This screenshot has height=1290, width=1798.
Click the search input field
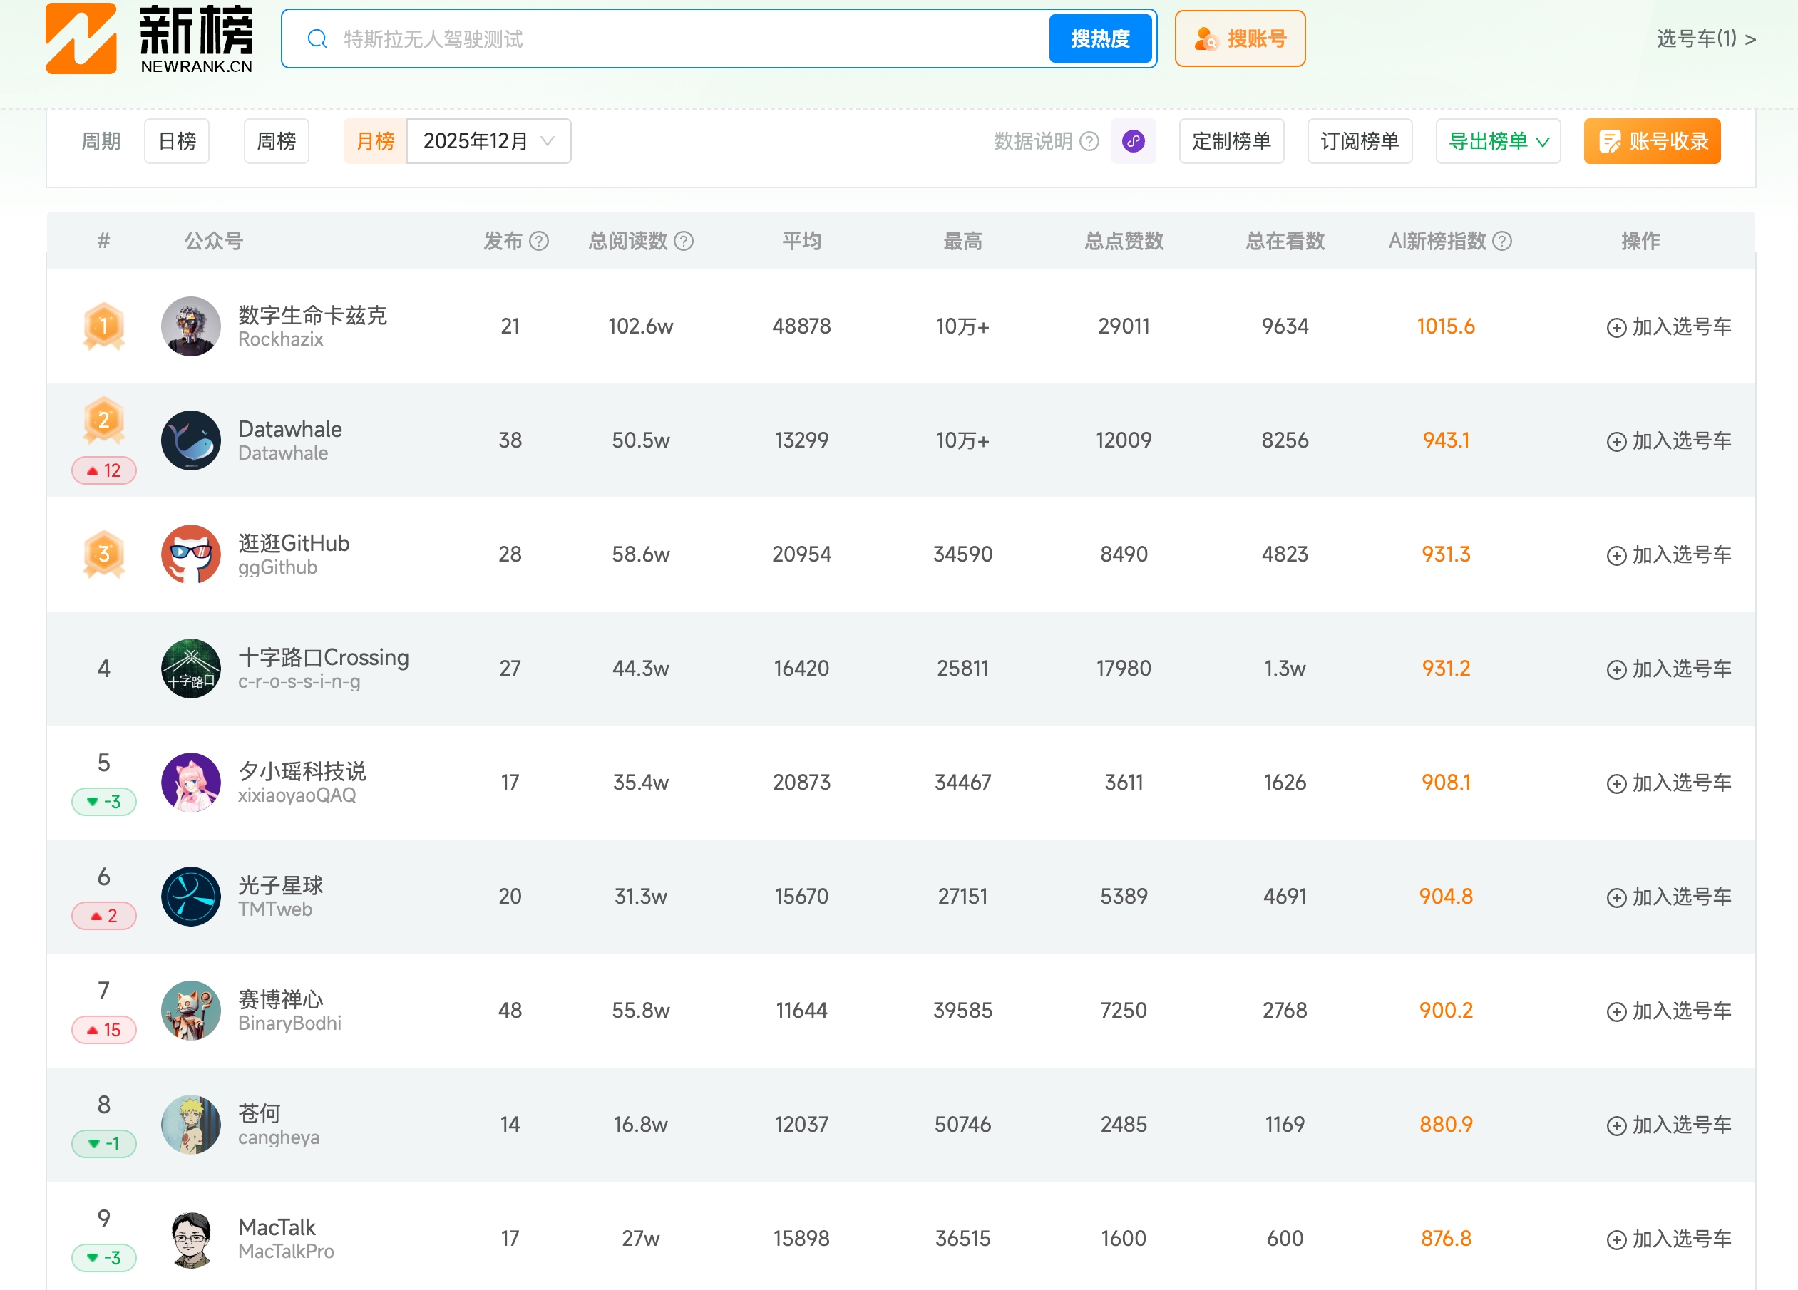[682, 38]
